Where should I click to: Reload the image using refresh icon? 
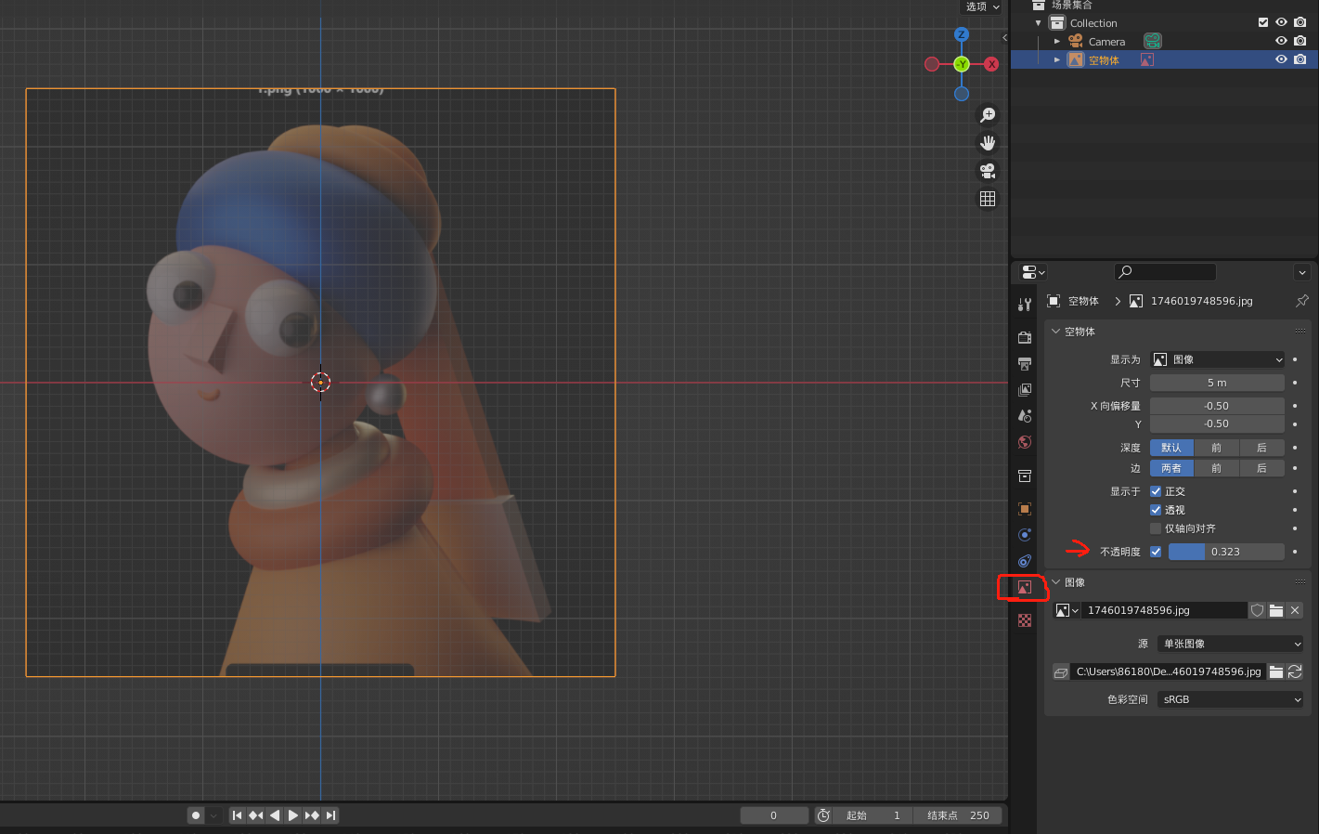coord(1295,671)
